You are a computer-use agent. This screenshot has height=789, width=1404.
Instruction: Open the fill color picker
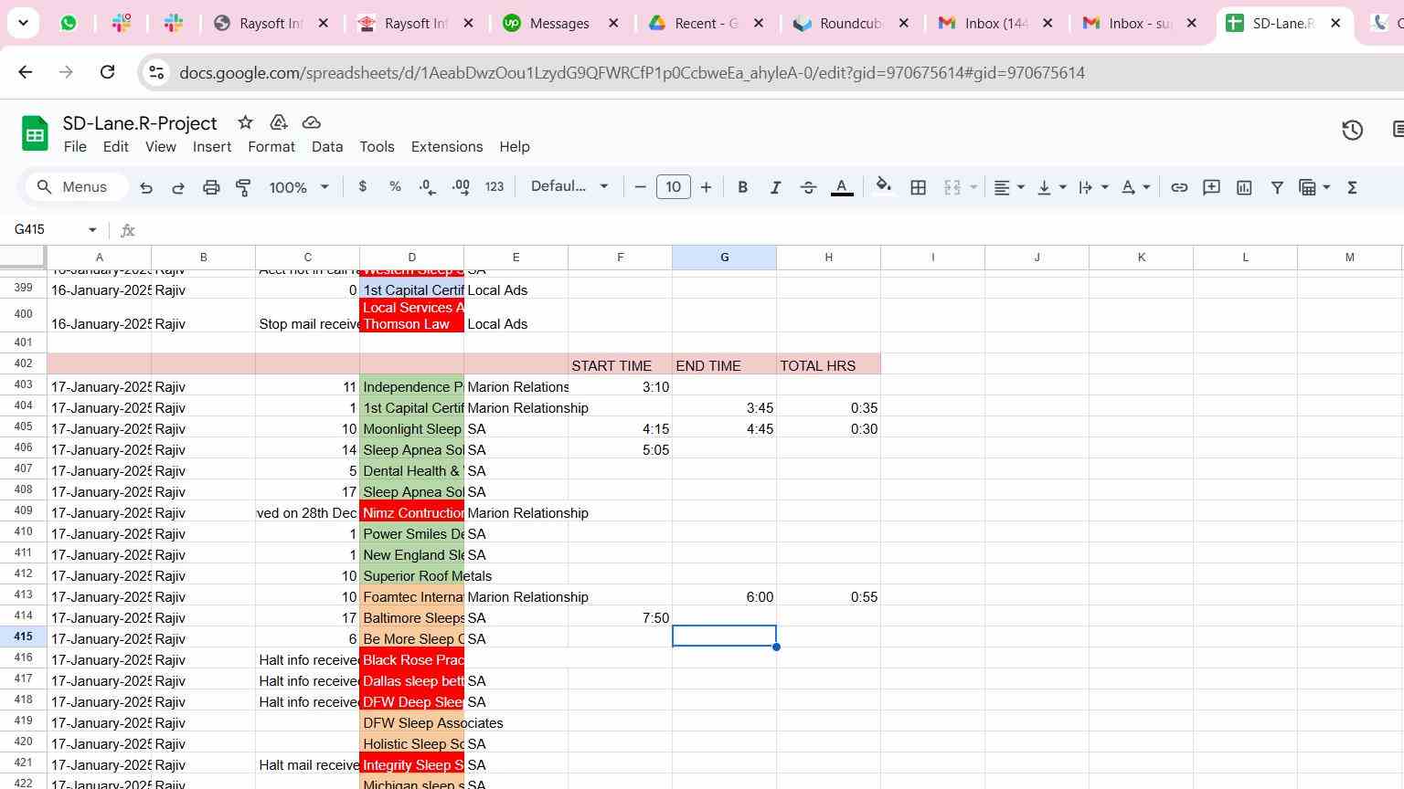(883, 187)
